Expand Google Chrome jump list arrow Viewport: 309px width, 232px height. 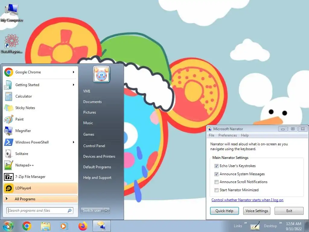(x=74, y=72)
